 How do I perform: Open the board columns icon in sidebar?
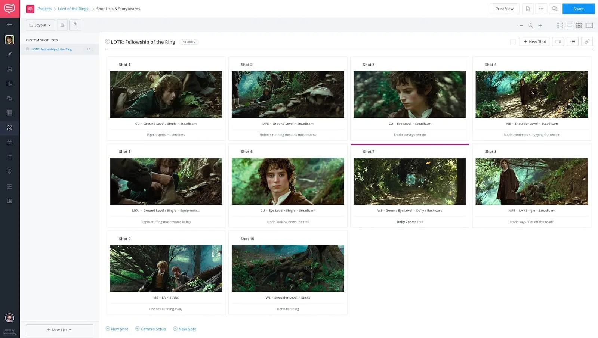[10, 84]
